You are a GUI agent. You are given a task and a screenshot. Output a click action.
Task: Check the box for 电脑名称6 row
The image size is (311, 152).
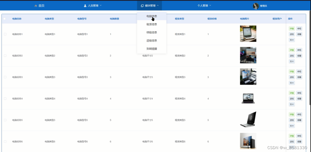tap(5, 141)
